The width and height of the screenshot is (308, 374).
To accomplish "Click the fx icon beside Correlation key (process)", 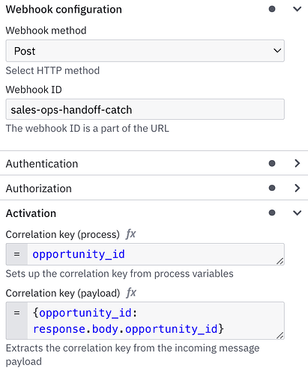I will click(131, 234).
